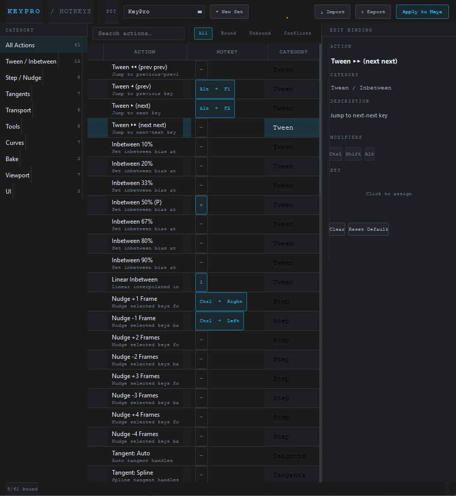Select the All filter tab
456x496 pixels.
[203, 33]
